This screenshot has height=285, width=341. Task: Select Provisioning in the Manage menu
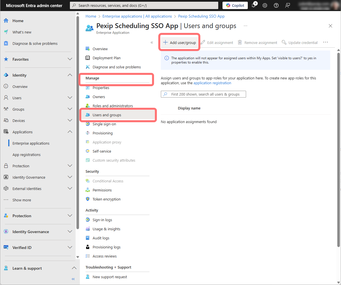102,133
